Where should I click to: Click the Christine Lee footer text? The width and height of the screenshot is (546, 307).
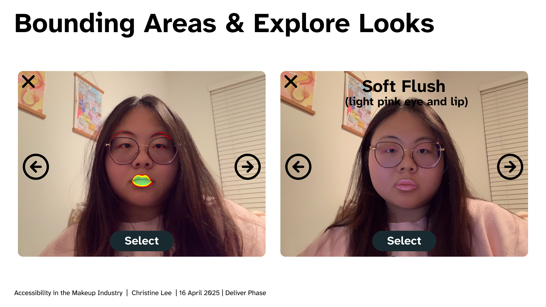point(152,293)
